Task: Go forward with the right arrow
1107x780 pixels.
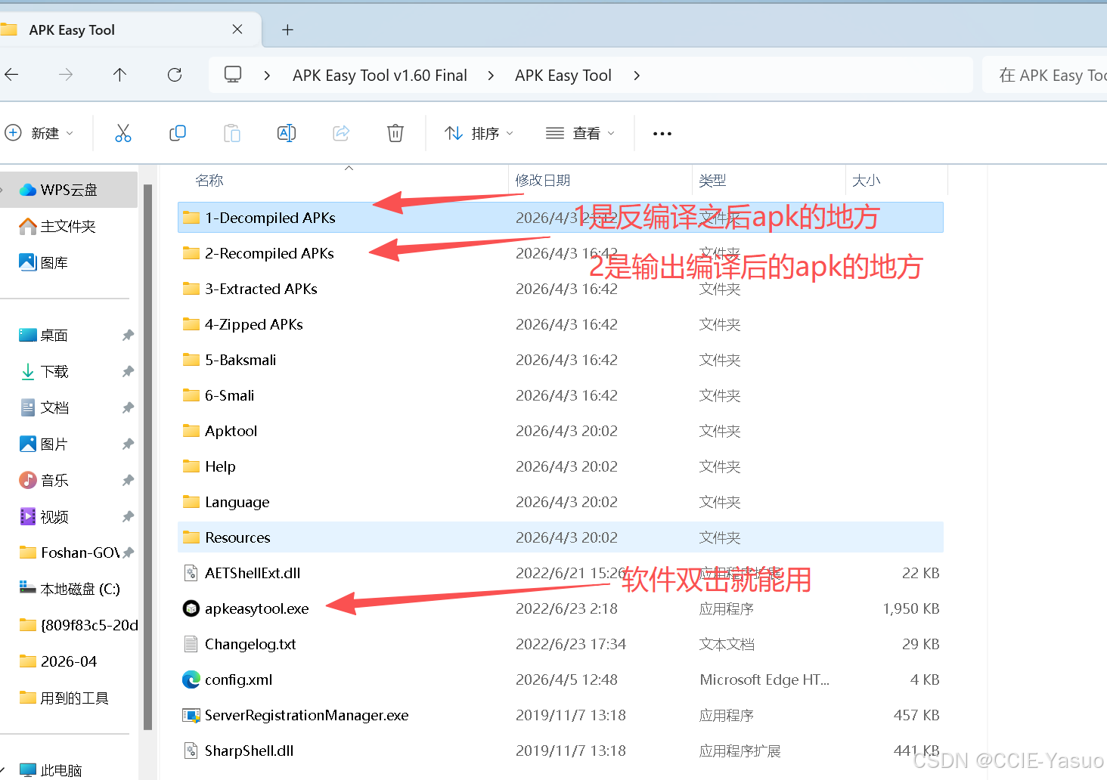Action: click(x=66, y=74)
